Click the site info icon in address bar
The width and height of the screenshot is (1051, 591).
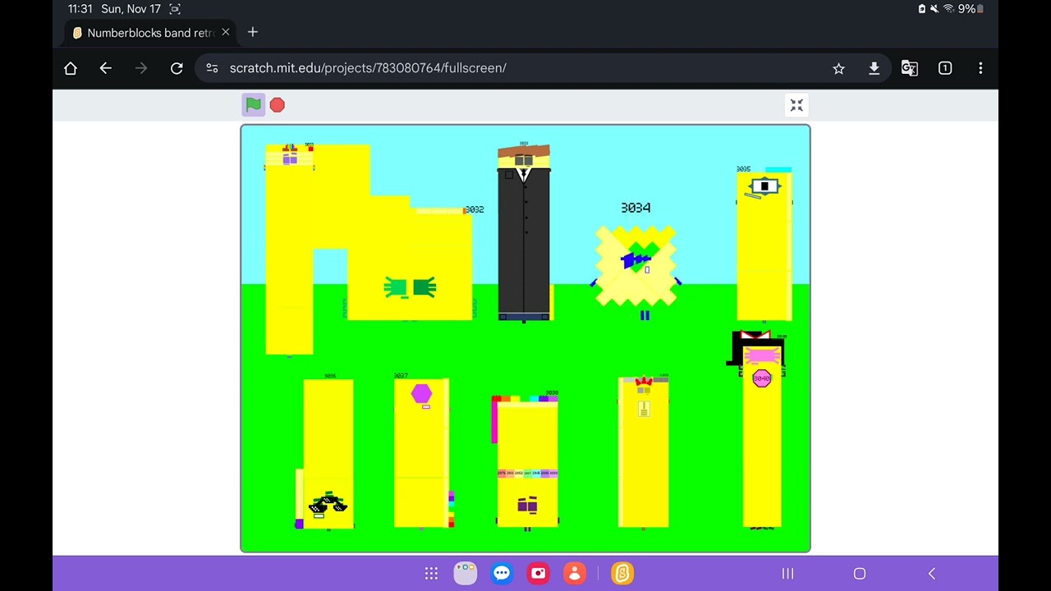213,68
